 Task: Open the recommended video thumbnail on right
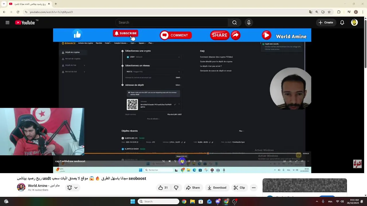click(x=304, y=185)
